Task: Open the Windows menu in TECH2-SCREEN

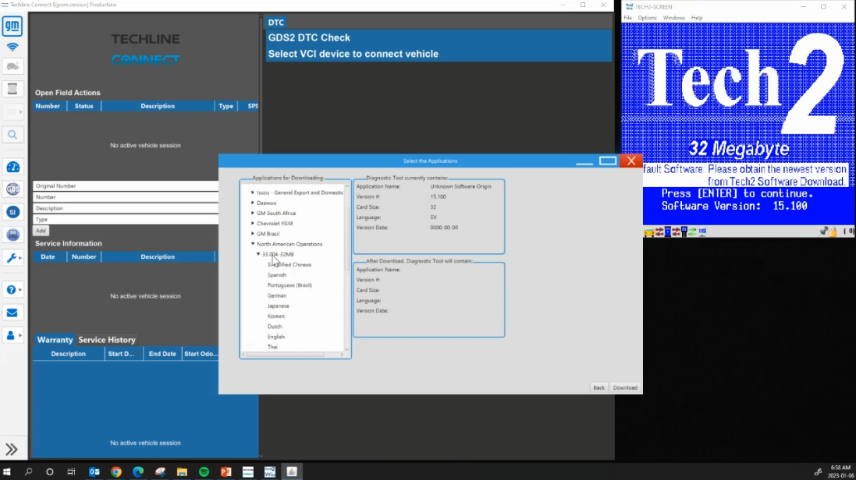Action: (x=673, y=18)
